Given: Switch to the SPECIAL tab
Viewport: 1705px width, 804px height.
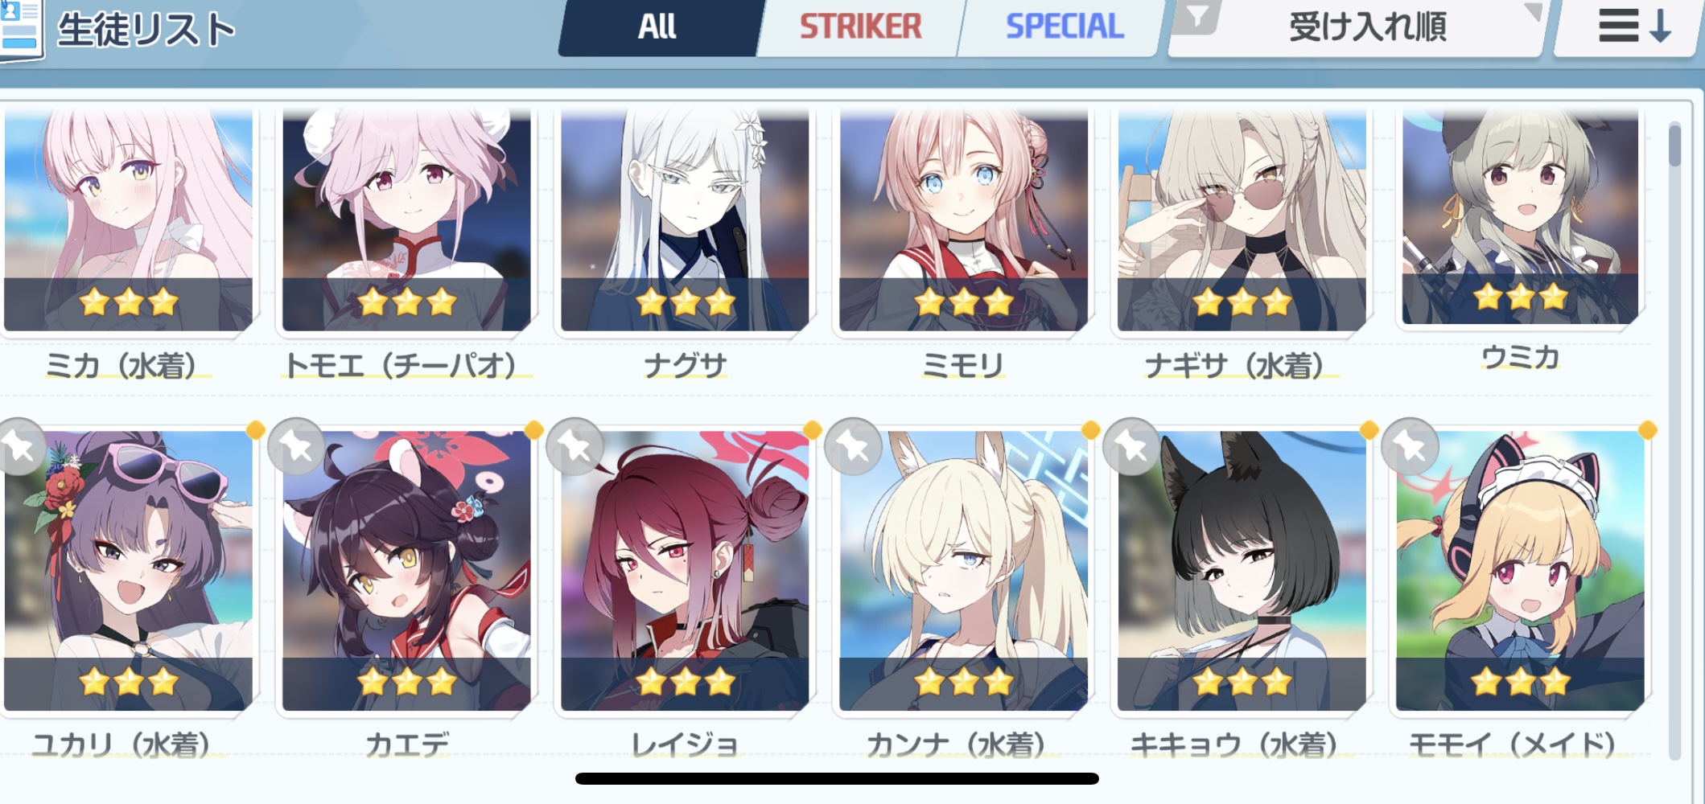Looking at the screenshot, I should click(1064, 27).
